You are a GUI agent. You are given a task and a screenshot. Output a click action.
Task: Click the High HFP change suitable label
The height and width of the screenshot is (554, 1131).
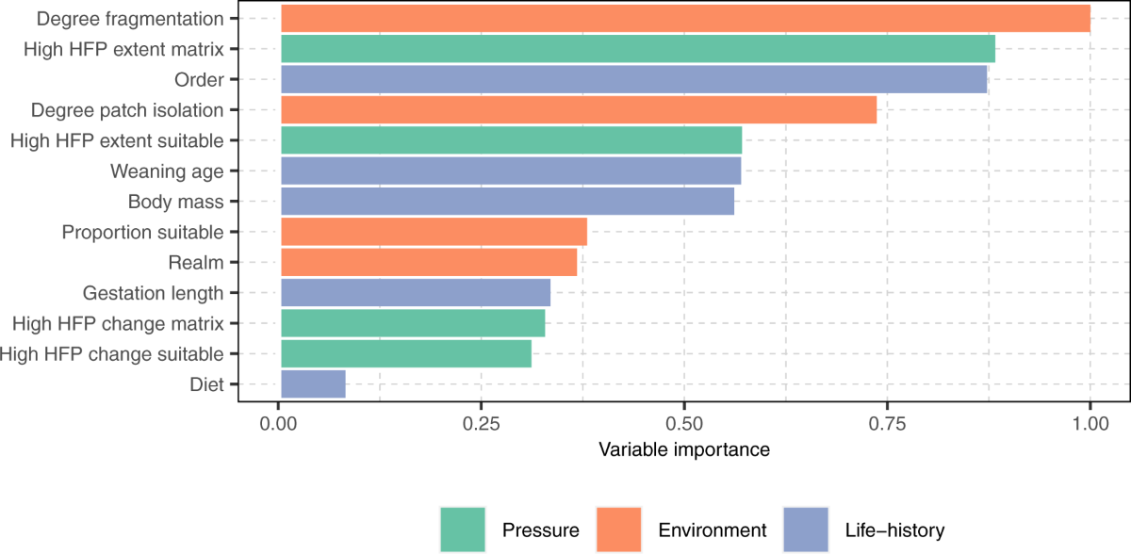click(x=112, y=354)
